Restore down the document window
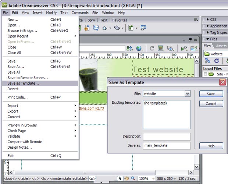Image resolution: width=228 pixels, height=184 pixels. click(x=190, y=40)
